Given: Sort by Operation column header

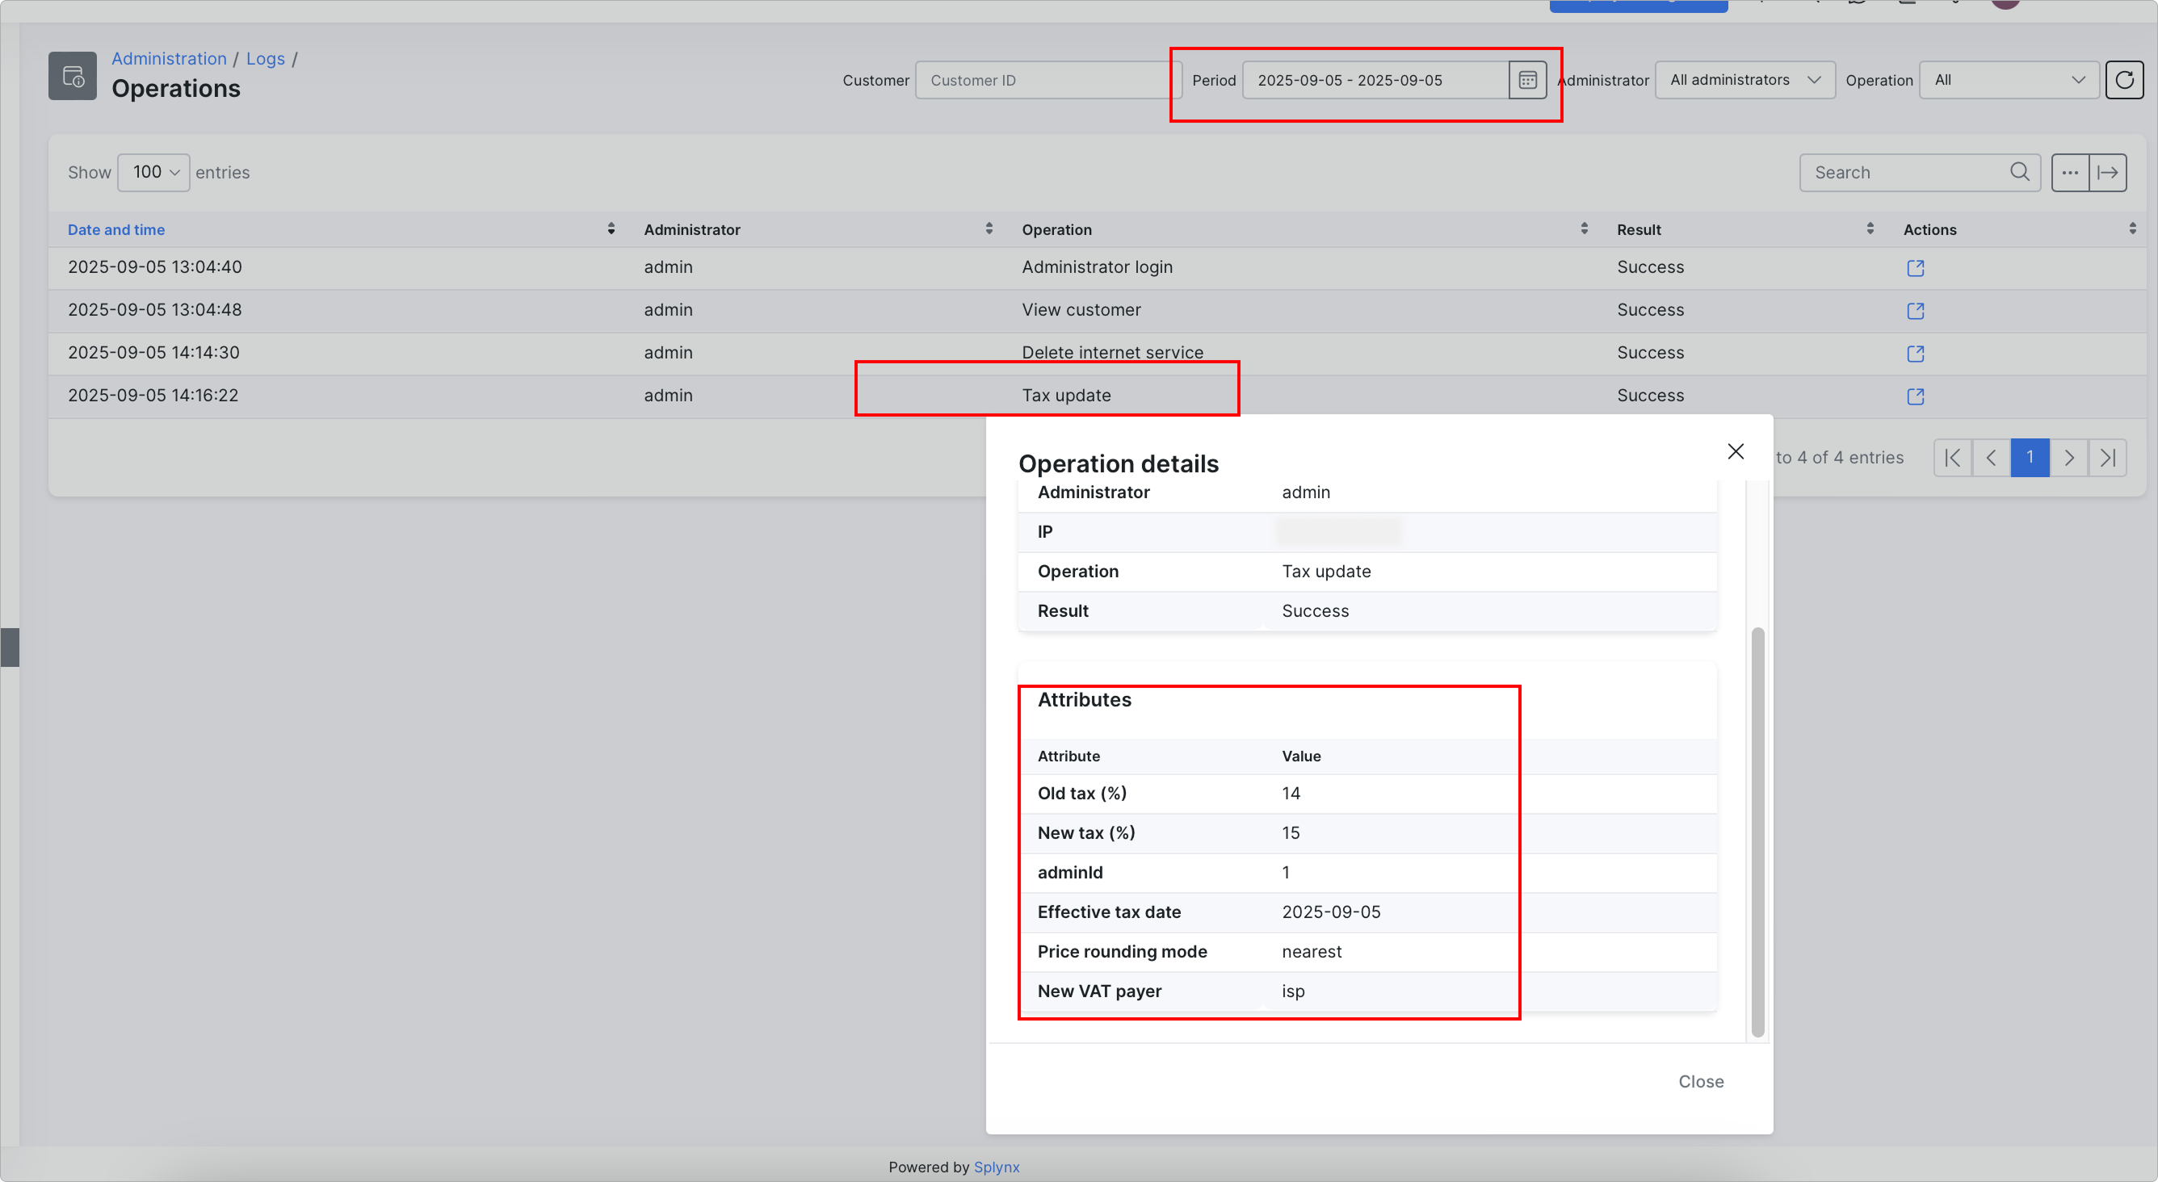Looking at the screenshot, I should point(1056,229).
